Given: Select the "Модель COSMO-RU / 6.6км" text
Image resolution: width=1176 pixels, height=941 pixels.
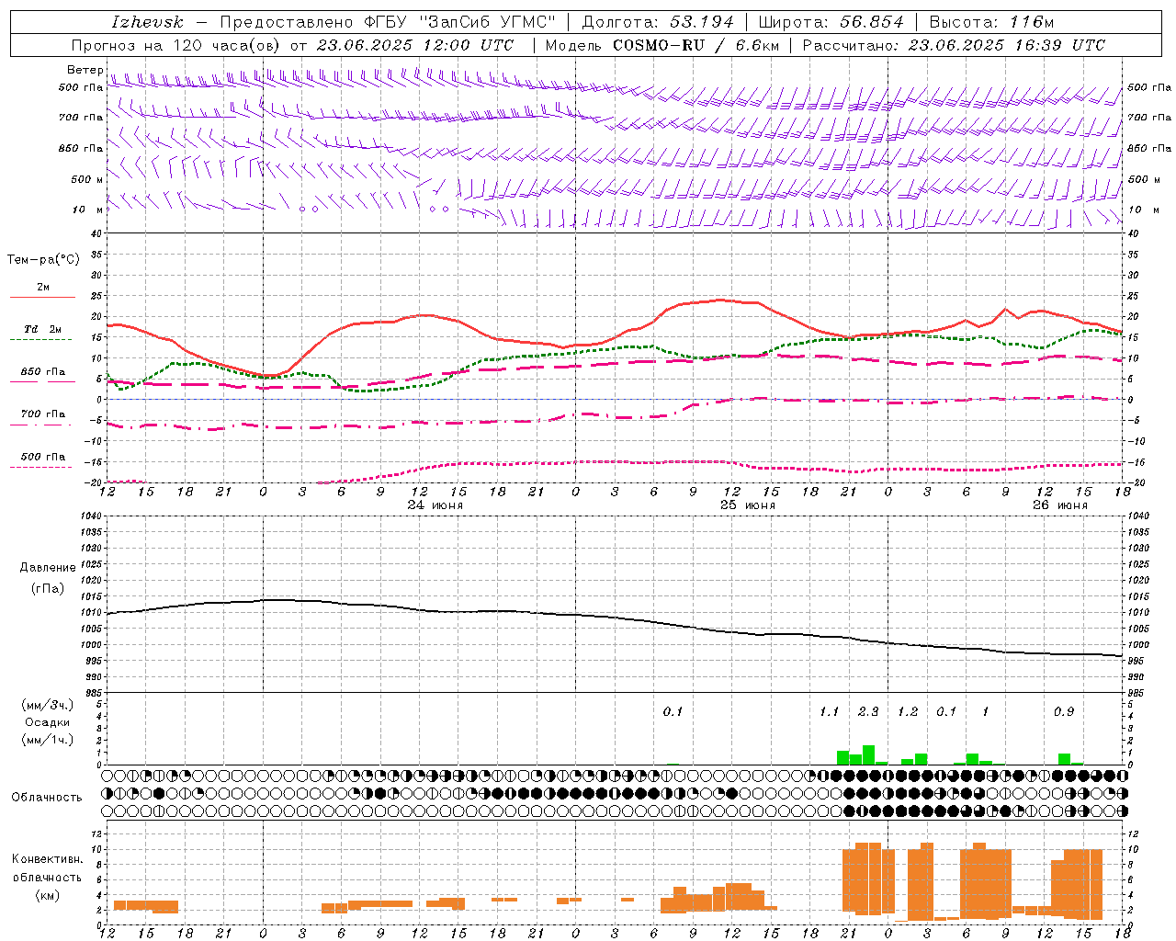Looking at the screenshot, I should [661, 45].
